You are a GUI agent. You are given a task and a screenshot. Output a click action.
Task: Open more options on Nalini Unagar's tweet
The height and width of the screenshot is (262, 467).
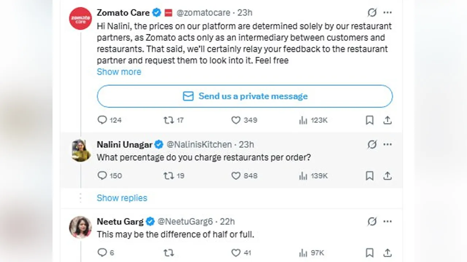pyautogui.click(x=387, y=144)
